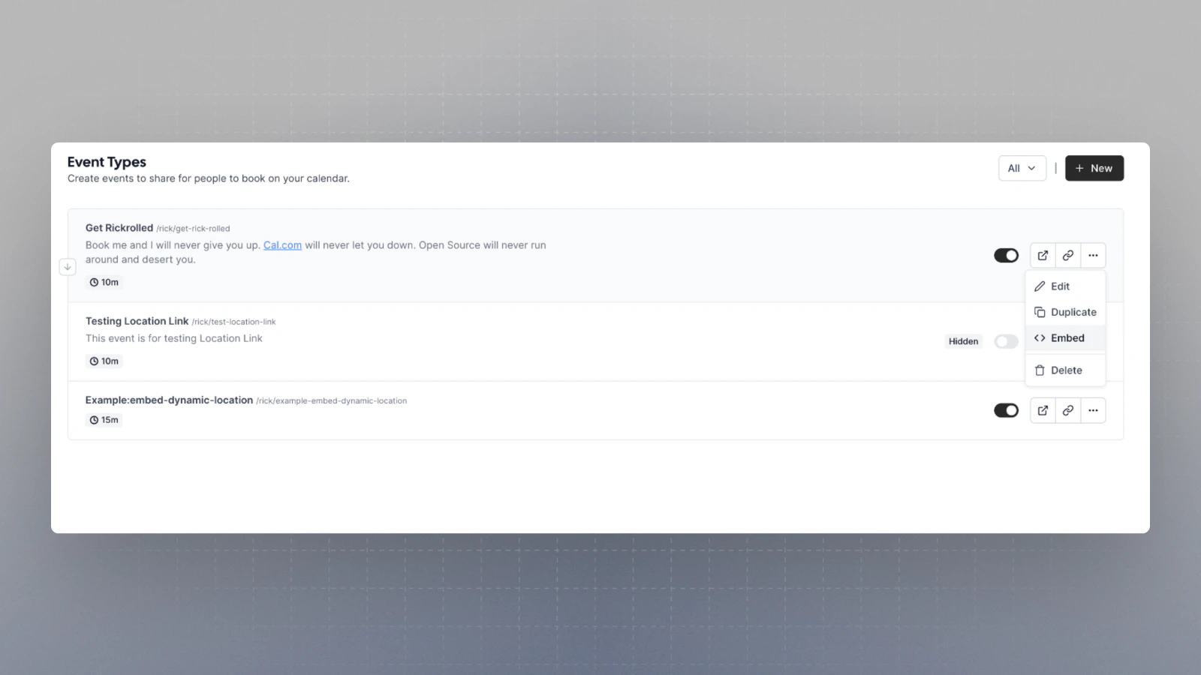Choose Delete from the context menu

(1065, 370)
